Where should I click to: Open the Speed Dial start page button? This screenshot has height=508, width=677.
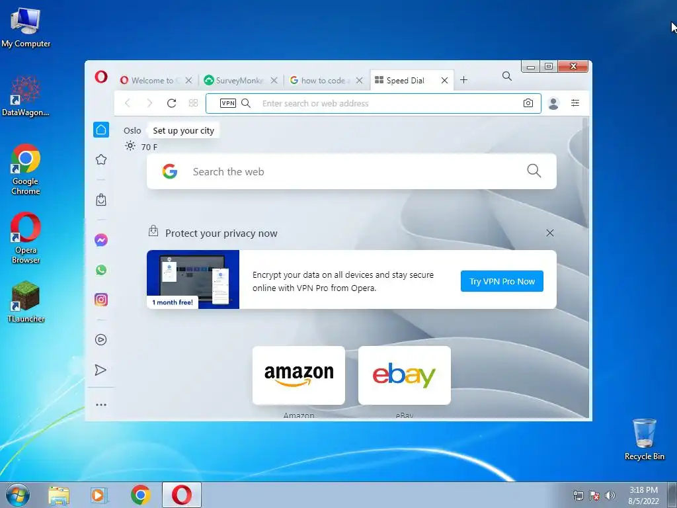point(194,103)
